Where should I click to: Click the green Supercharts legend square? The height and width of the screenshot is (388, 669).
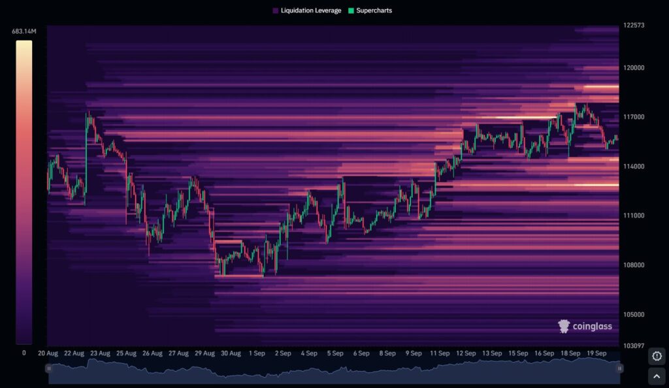[351, 11]
